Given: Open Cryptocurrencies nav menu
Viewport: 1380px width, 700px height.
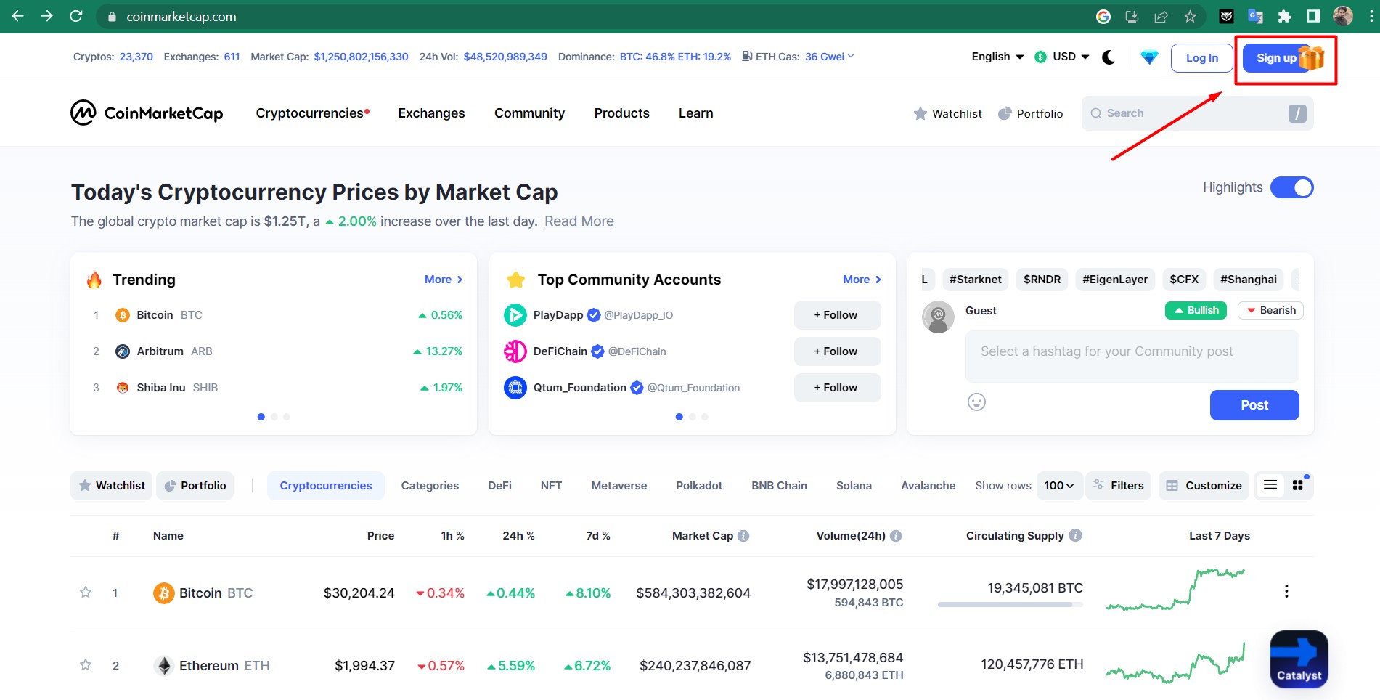Looking at the screenshot, I should pyautogui.click(x=312, y=113).
